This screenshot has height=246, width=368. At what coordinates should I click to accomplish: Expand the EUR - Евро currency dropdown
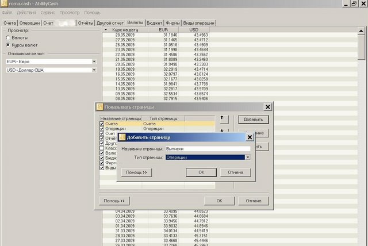point(94,61)
